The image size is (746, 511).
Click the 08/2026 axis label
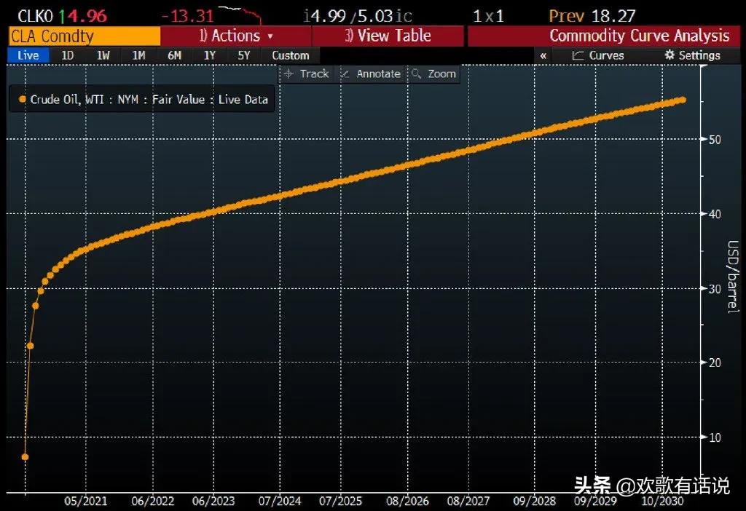[x=407, y=501]
